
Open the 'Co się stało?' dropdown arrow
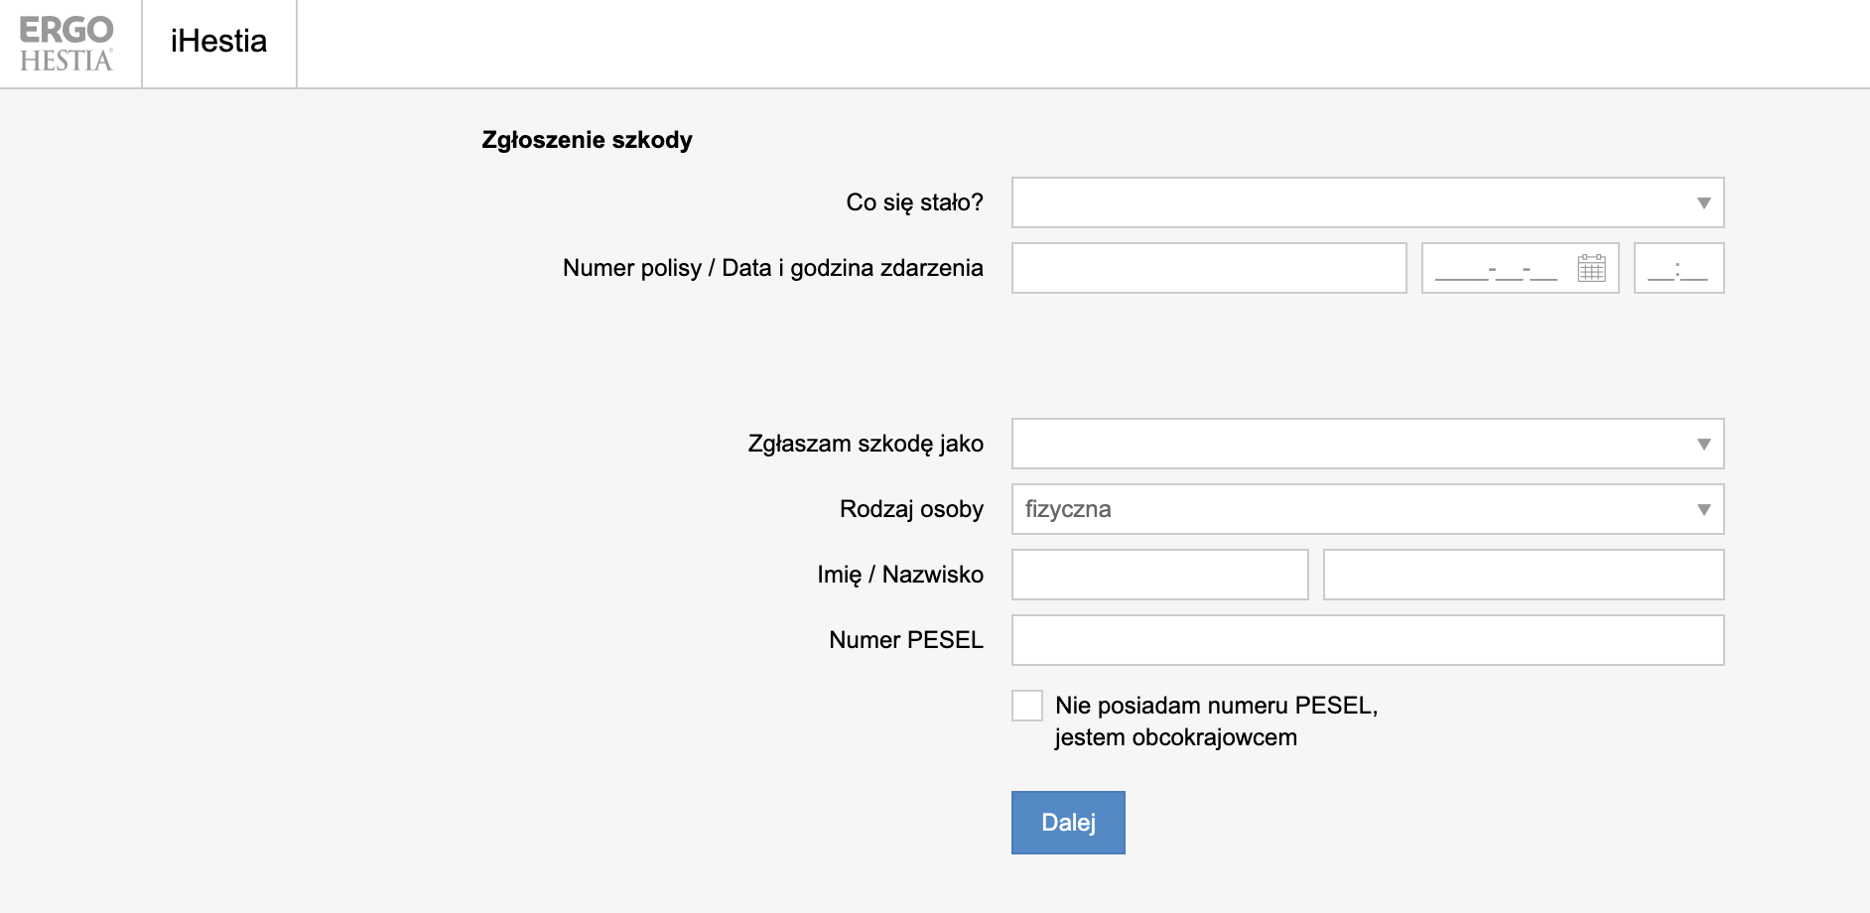pos(1704,202)
